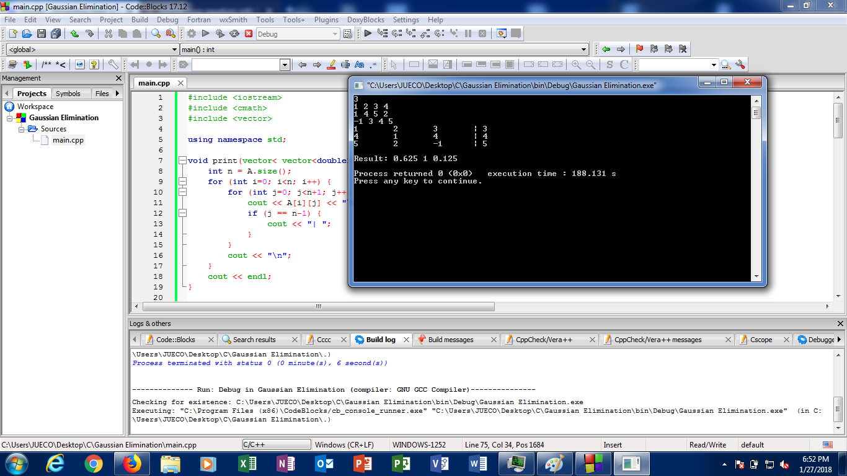Click the Save file toolbar icon

pos(42,33)
